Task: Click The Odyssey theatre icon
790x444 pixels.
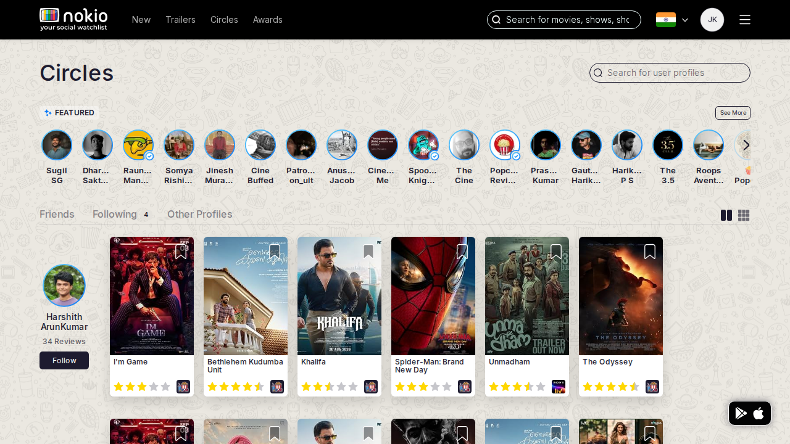Action: click(x=652, y=387)
